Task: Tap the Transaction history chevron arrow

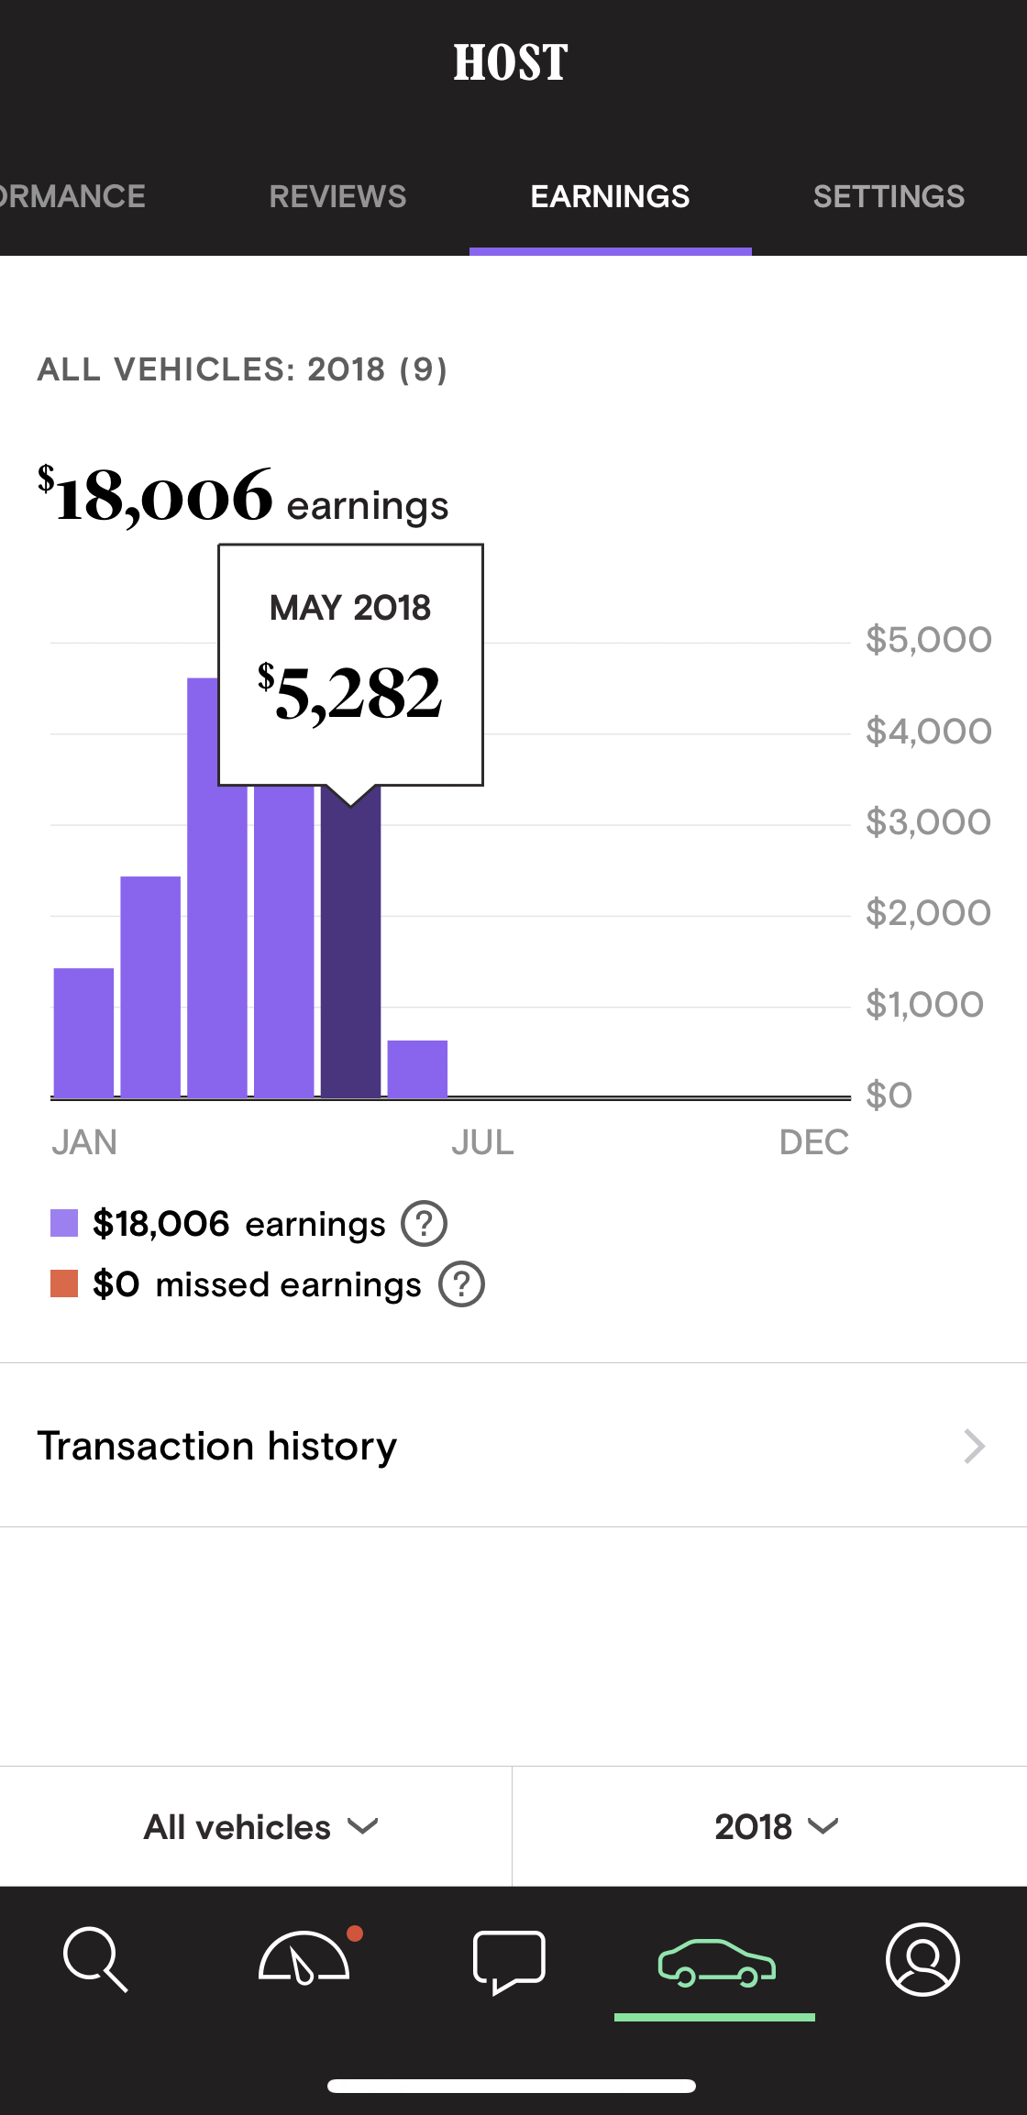Action: click(975, 1446)
